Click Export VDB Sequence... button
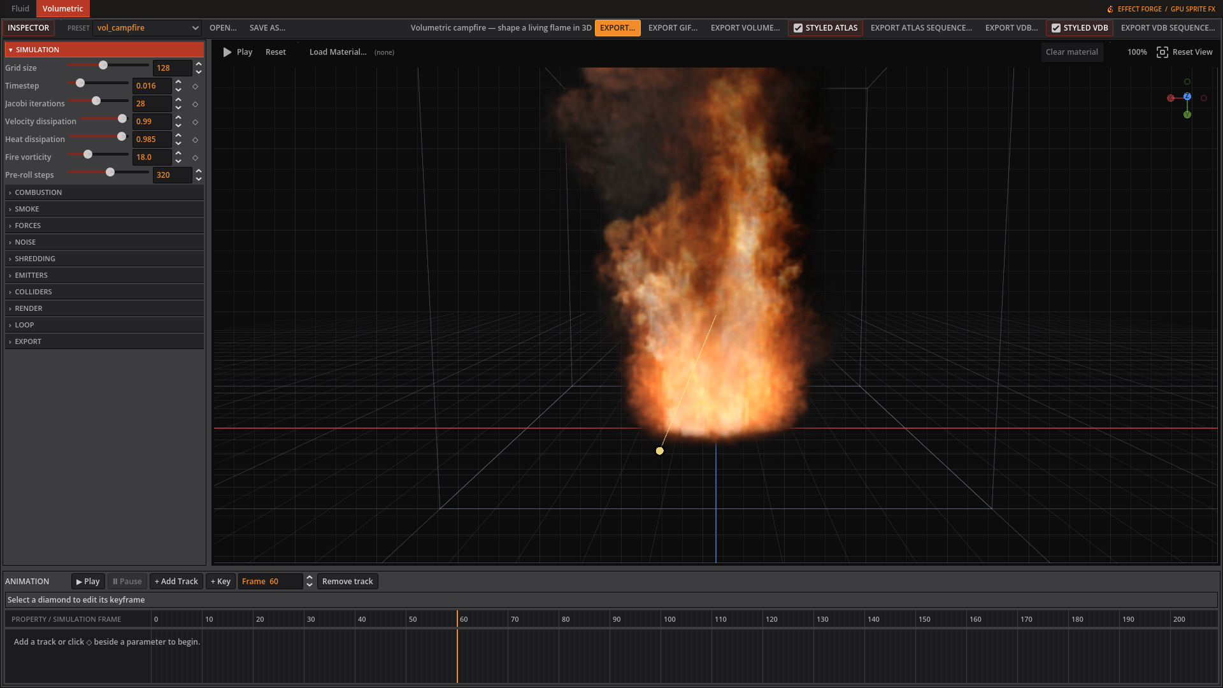Viewport: 1223px width, 688px height. click(x=1168, y=28)
